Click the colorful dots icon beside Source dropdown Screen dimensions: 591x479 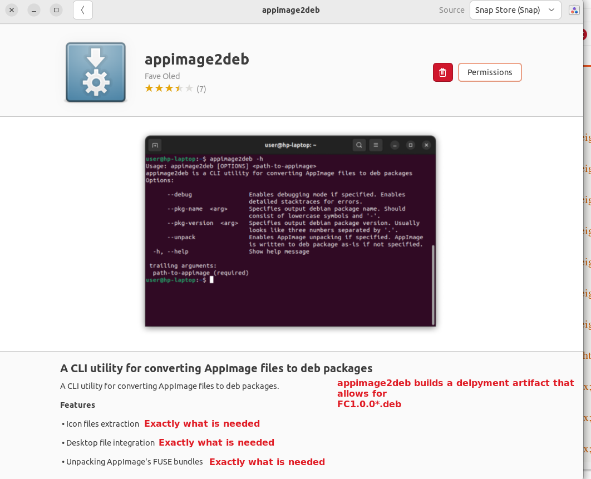pyautogui.click(x=574, y=10)
